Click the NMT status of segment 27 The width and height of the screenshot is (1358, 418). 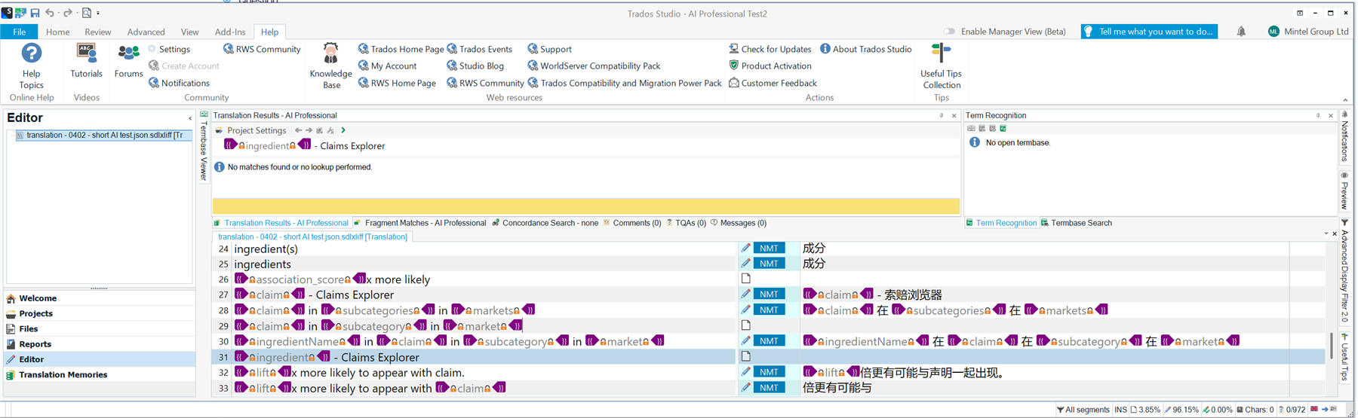click(x=769, y=294)
